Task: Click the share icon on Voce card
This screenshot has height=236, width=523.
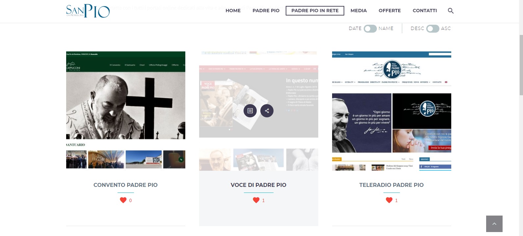Action: pos(267,111)
